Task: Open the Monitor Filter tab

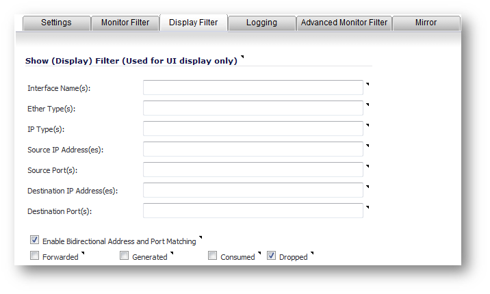Action: (125, 23)
